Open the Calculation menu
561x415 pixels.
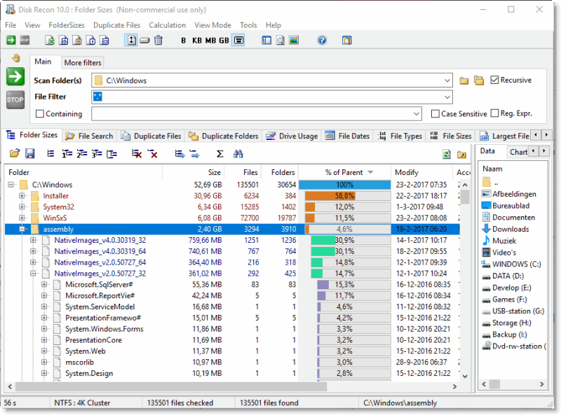pos(168,25)
